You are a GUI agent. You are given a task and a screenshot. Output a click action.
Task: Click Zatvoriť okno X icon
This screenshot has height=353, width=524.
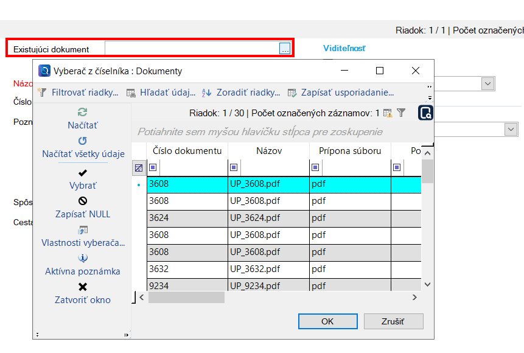(x=83, y=287)
